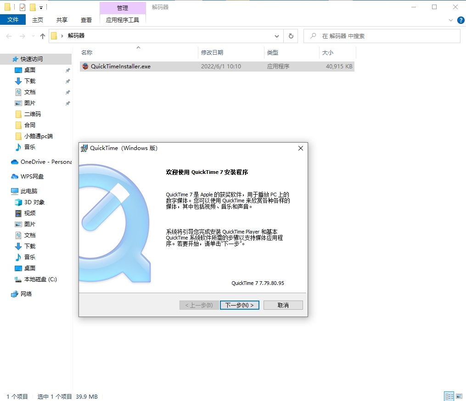Open the 文件 menu tab
Screen dimensions: 466x401
point(13,20)
